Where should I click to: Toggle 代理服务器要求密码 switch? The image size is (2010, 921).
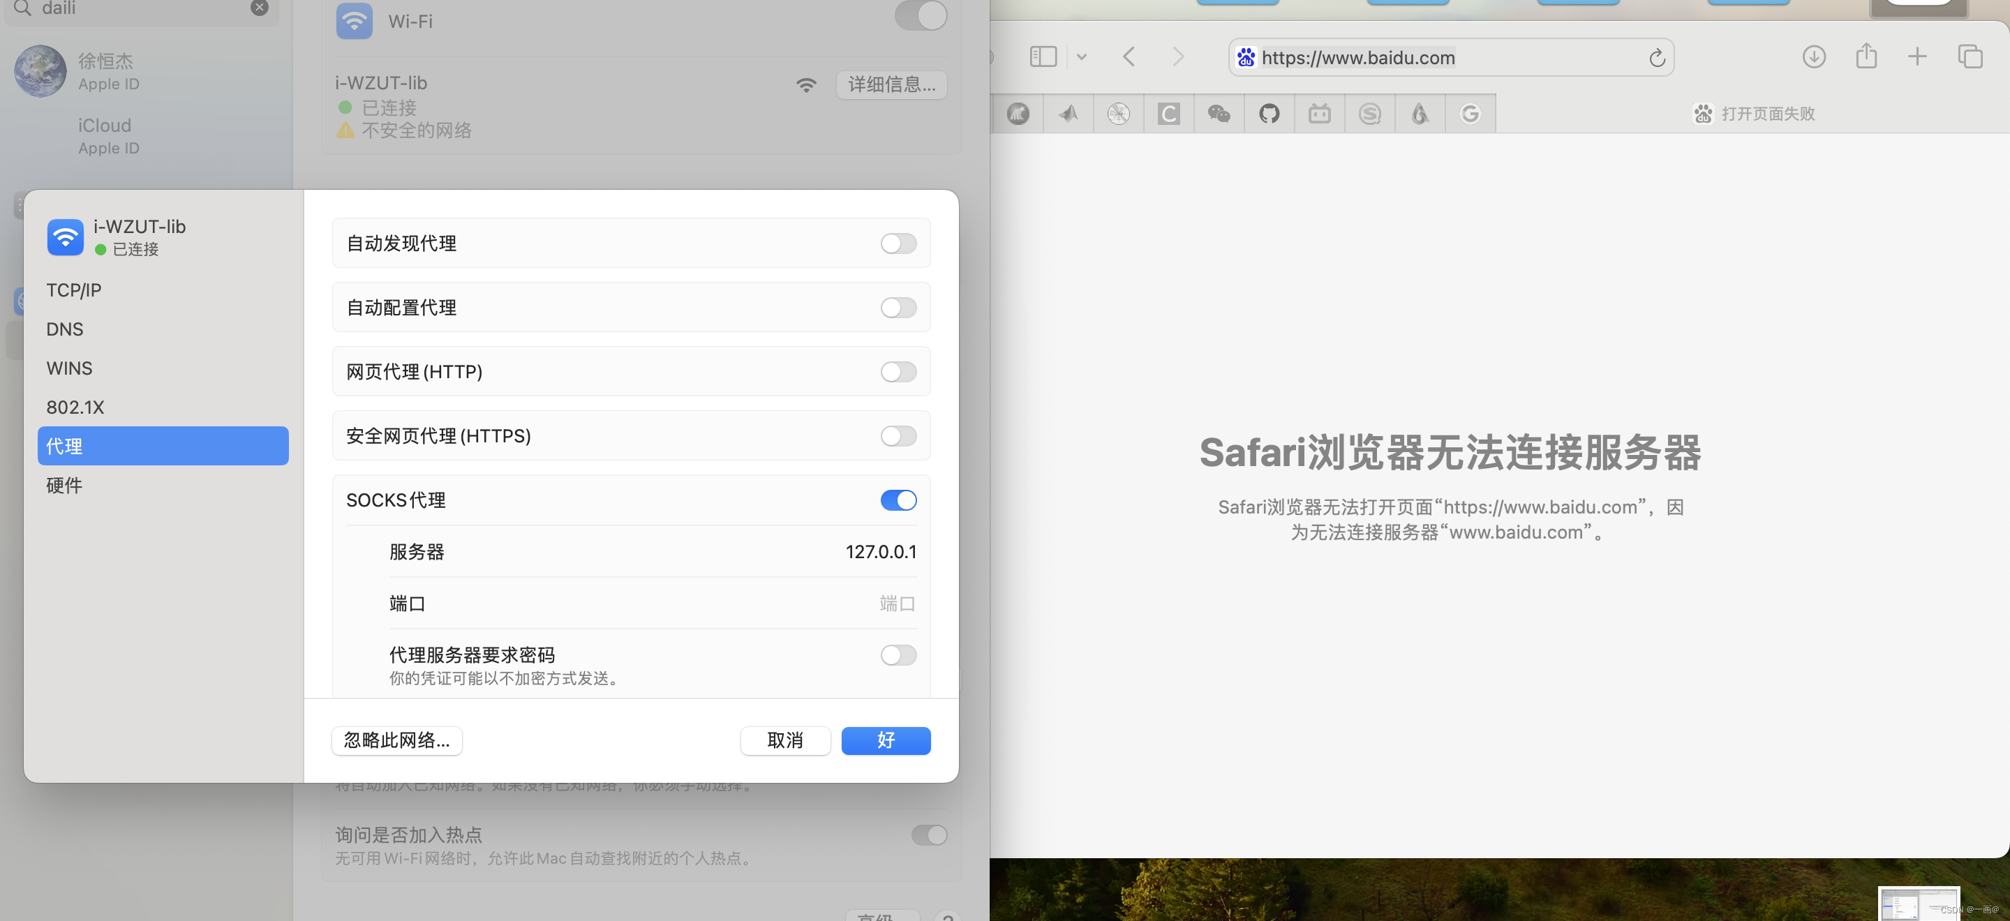898,655
